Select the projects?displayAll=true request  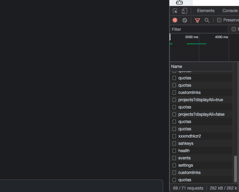pyautogui.click(x=201, y=100)
